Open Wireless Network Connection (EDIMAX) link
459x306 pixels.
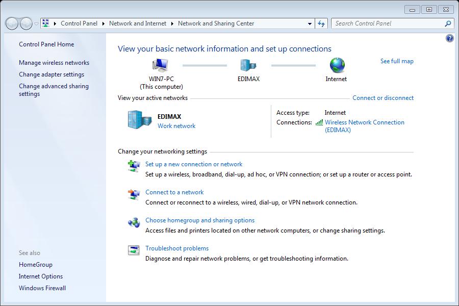(365, 126)
